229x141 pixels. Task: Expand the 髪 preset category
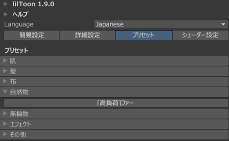[13, 71]
